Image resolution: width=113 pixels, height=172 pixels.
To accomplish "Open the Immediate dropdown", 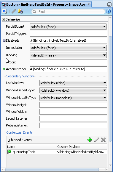I will point(68,48).
